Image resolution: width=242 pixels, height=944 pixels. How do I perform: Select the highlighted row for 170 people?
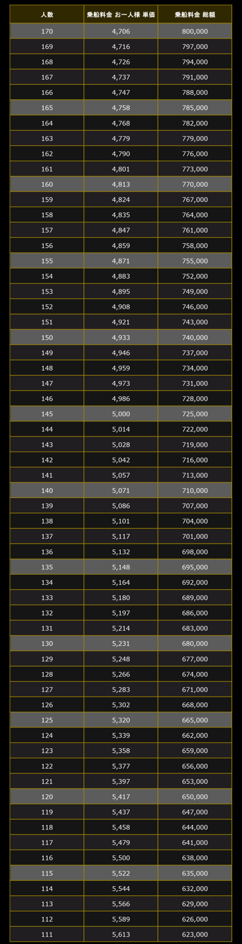[121, 31]
